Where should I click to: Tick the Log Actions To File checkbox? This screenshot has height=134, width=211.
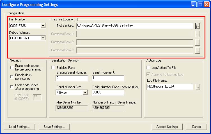(x=149, y=68)
